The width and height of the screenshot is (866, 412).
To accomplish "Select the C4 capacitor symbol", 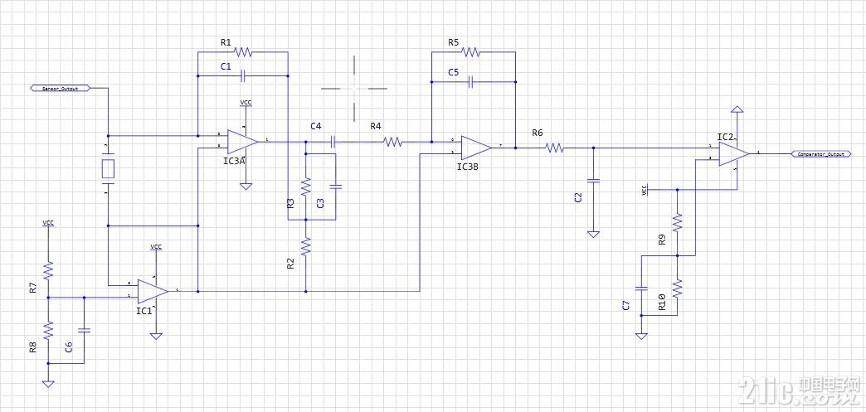I will [333, 142].
